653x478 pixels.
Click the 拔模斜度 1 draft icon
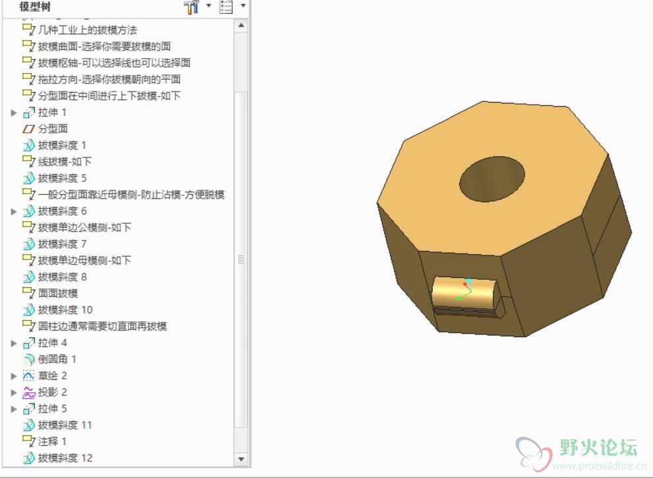click(x=29, y=146)
